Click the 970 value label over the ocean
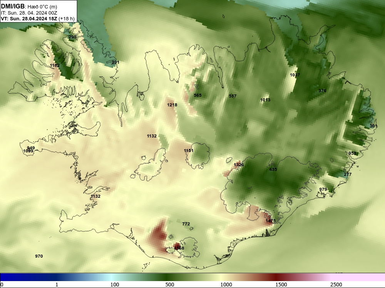This screenshot has height=288, width=385. point(39,256)
